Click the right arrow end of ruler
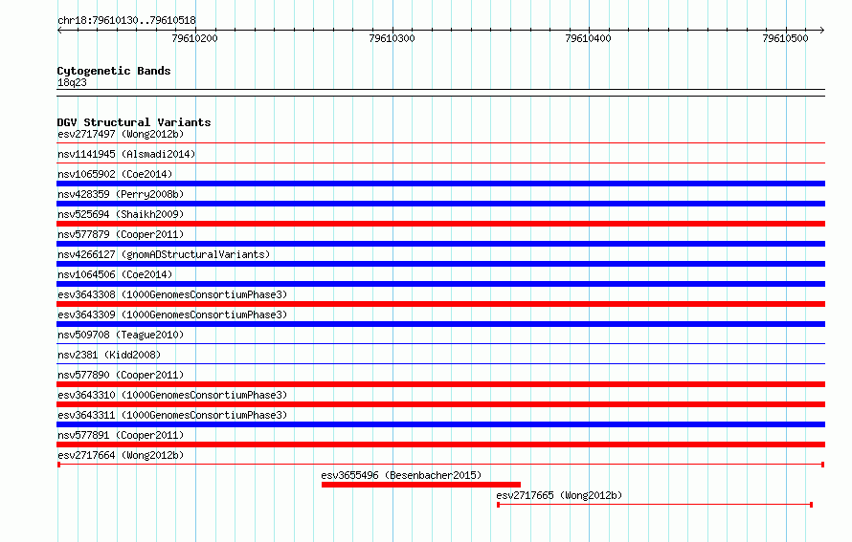 pyautogui.click(x=822, y=30)
